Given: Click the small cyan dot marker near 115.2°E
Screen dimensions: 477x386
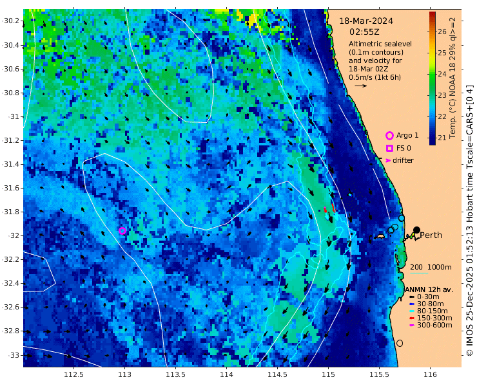Looking at the screenshot, I should (x=351, y=195).
